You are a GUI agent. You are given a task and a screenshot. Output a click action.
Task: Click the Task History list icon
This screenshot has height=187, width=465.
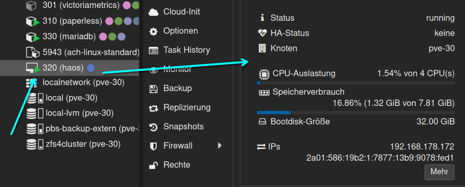tap(153, 50)
